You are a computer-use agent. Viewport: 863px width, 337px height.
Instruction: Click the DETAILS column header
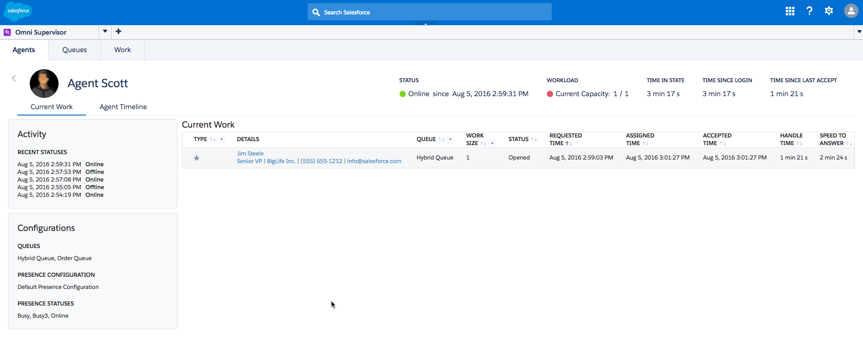[248, 139]
